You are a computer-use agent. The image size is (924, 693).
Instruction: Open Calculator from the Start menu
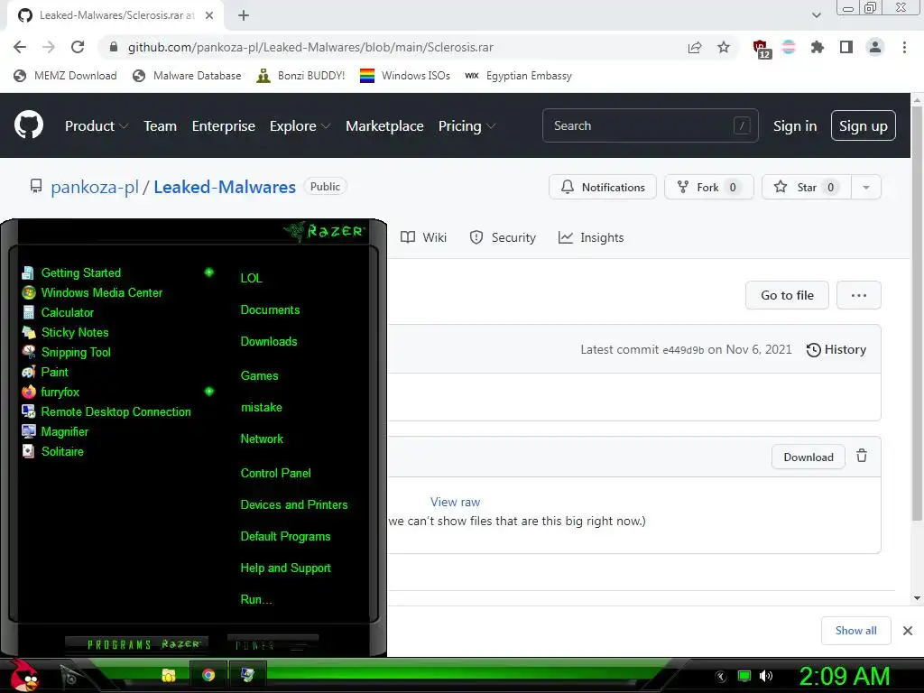67,312
